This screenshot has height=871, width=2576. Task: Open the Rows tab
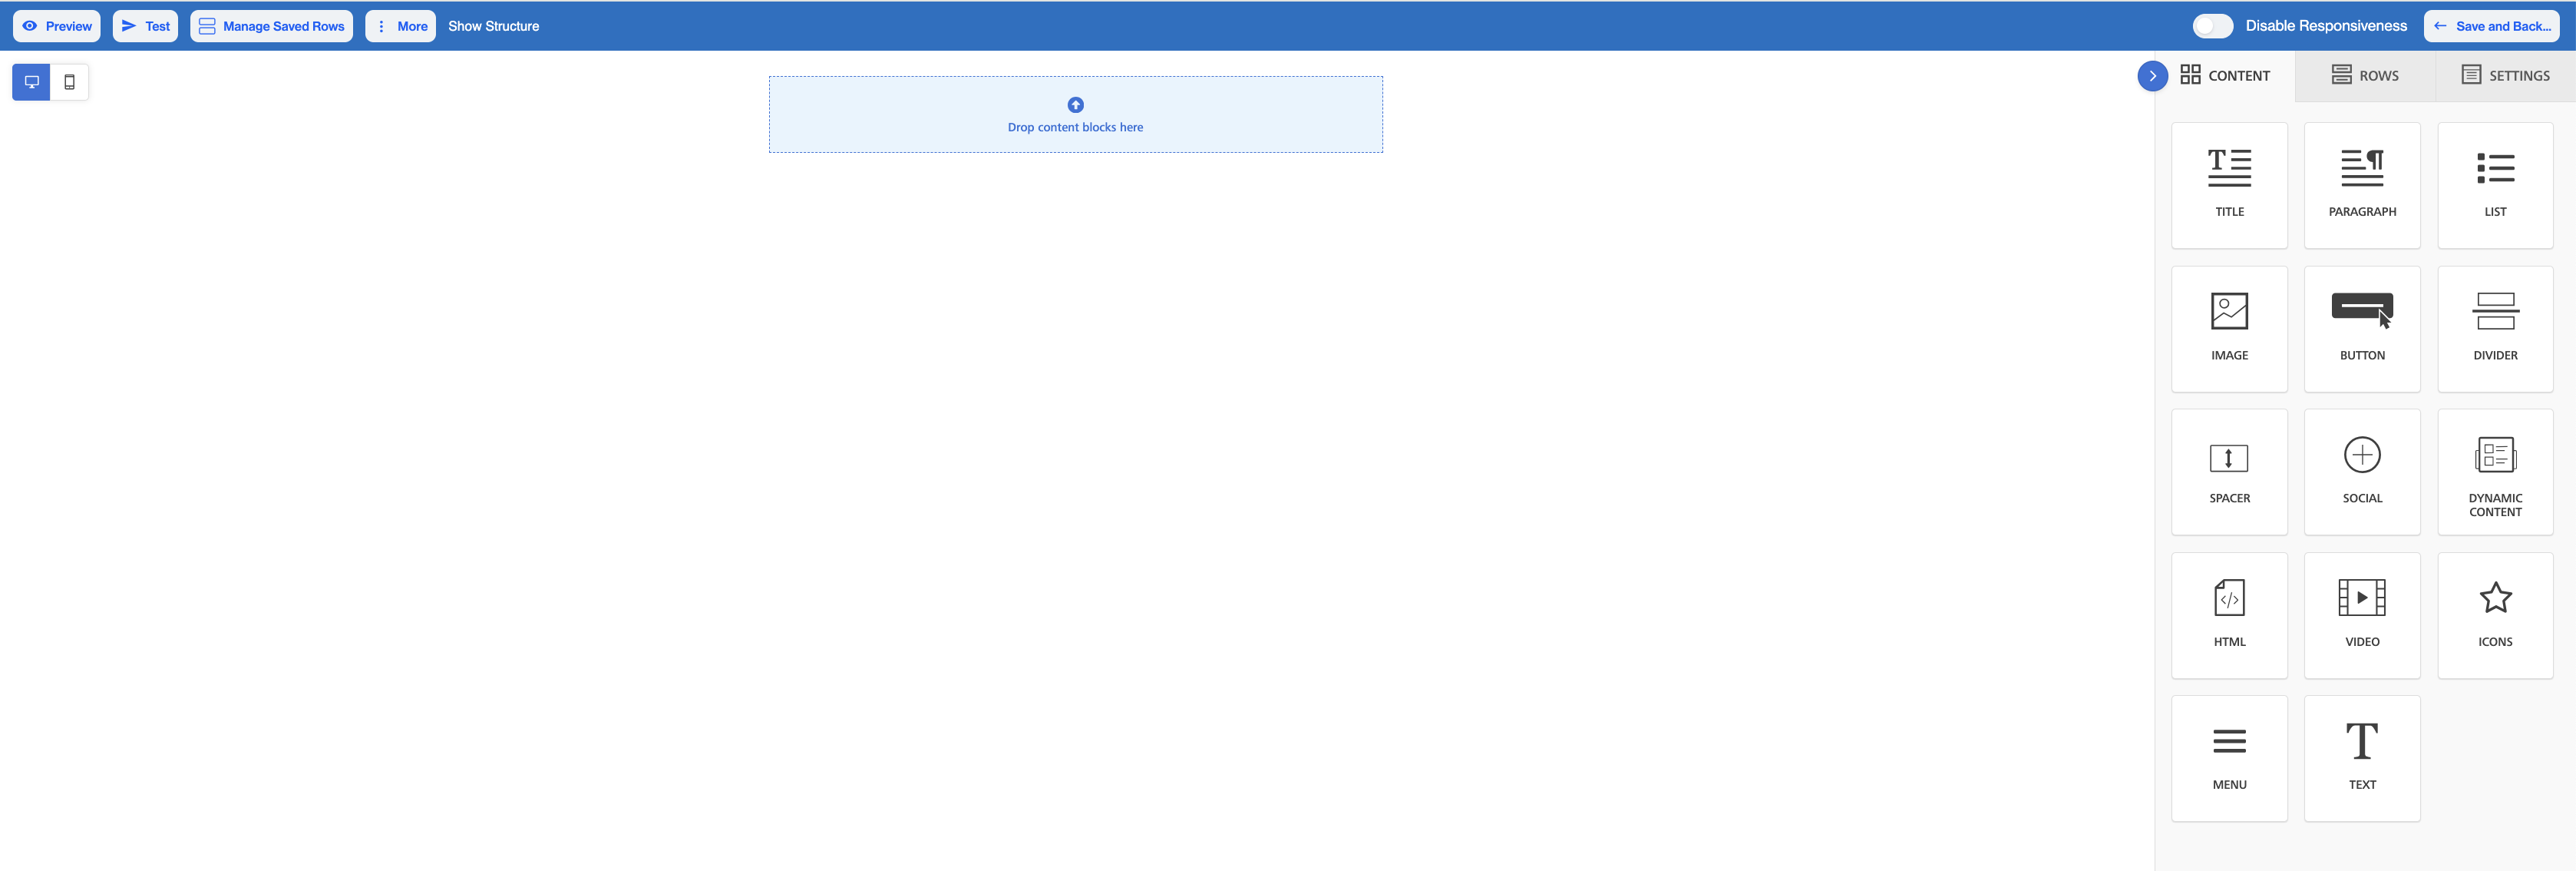(2365, 75)
